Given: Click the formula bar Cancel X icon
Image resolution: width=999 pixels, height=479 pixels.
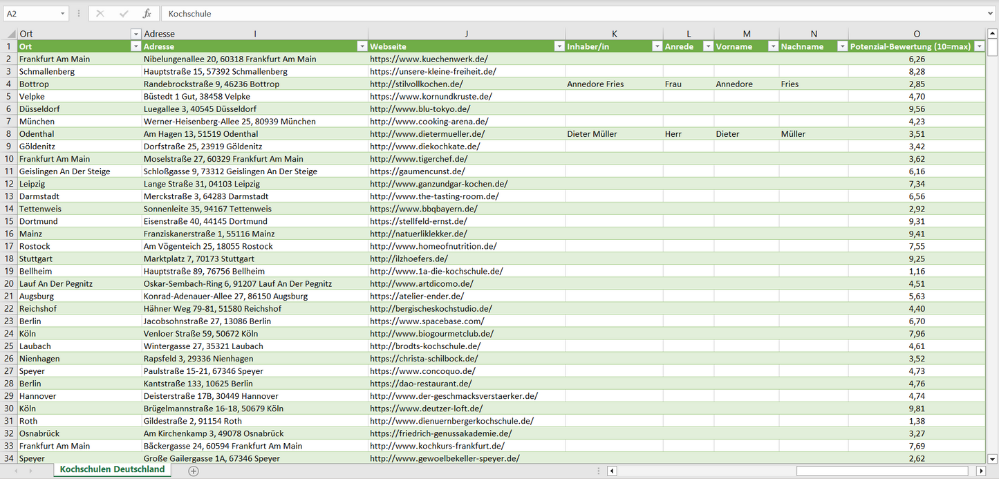Looking at the screenshot, I should point(100,14).
